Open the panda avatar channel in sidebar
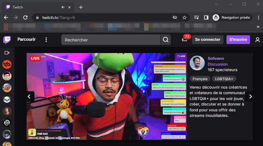Image resolution: width=263 pixels, height=146 pixels. click(7, 99)
